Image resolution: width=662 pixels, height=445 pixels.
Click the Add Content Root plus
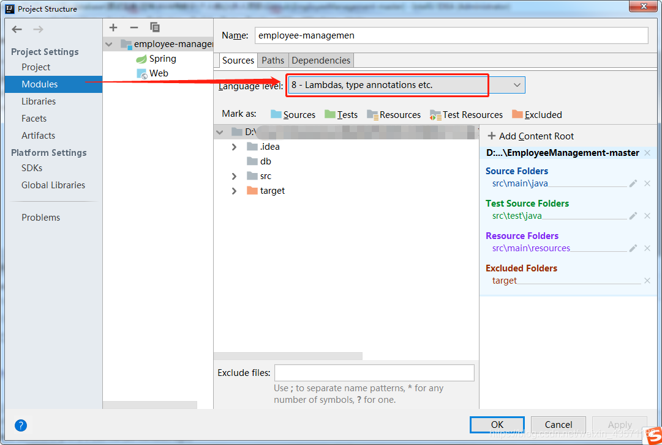491,136
